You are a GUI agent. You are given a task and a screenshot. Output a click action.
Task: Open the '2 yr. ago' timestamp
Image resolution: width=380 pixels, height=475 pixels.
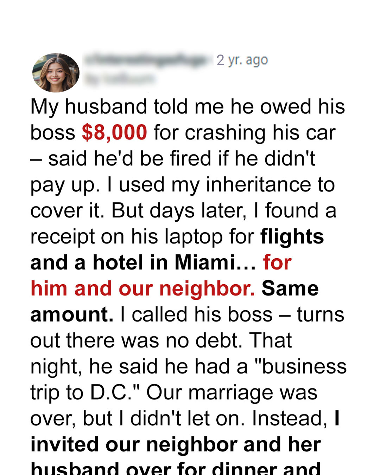[x=242, y=60]
